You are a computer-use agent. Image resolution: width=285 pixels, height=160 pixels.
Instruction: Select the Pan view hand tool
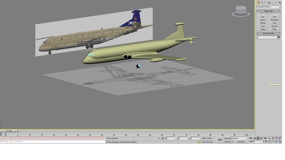pyautogui.click(x=273, y=141)
